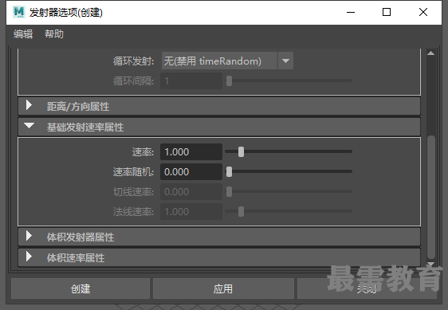Click the 循环发射 dropdown arrow button
Screen dimensions: 448x310
coord(285,61)
